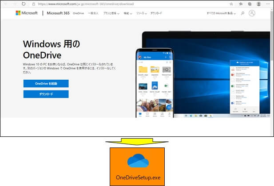Expand the プランと価格 menu
Screen dimensions: 274x186
pos(111,13)
